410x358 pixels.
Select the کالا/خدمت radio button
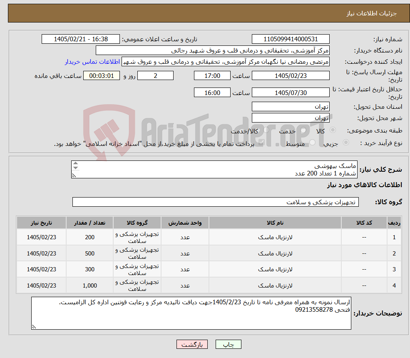coord(266,130)
